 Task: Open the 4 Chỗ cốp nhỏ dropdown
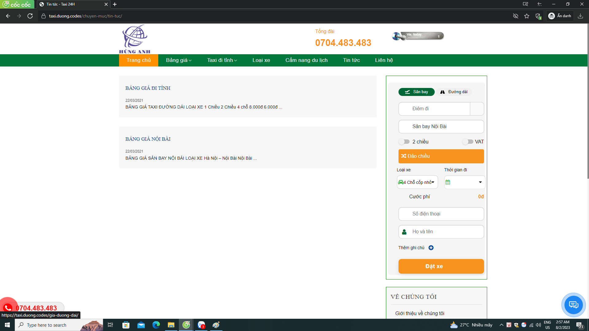pos(417,182)
